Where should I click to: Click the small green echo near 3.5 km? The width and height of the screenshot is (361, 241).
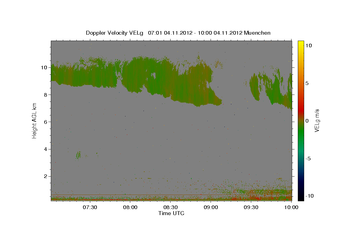79,155
